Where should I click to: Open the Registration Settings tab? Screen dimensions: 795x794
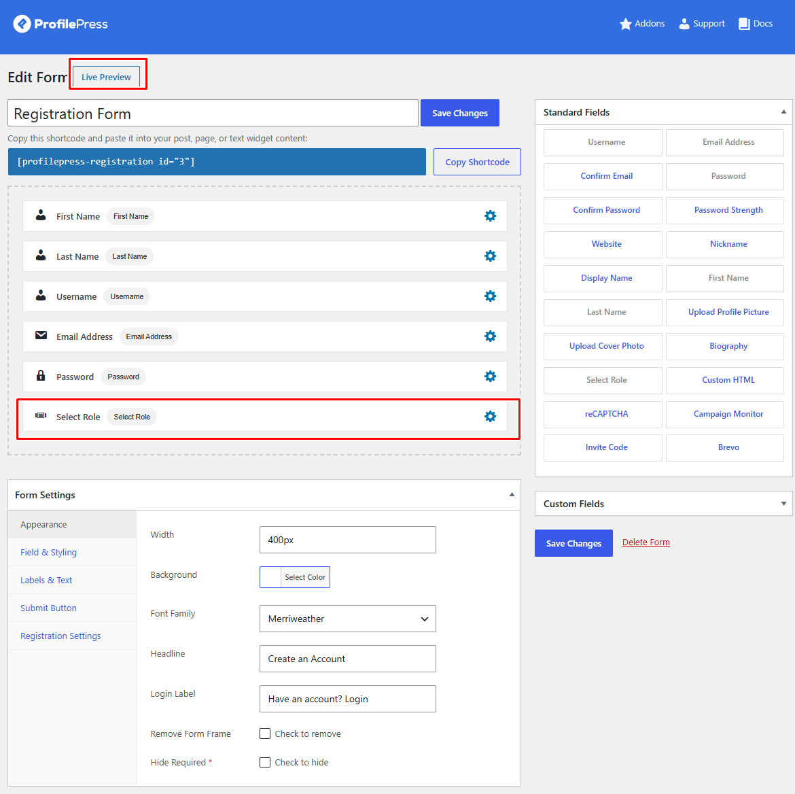click(x=60, y=636)
